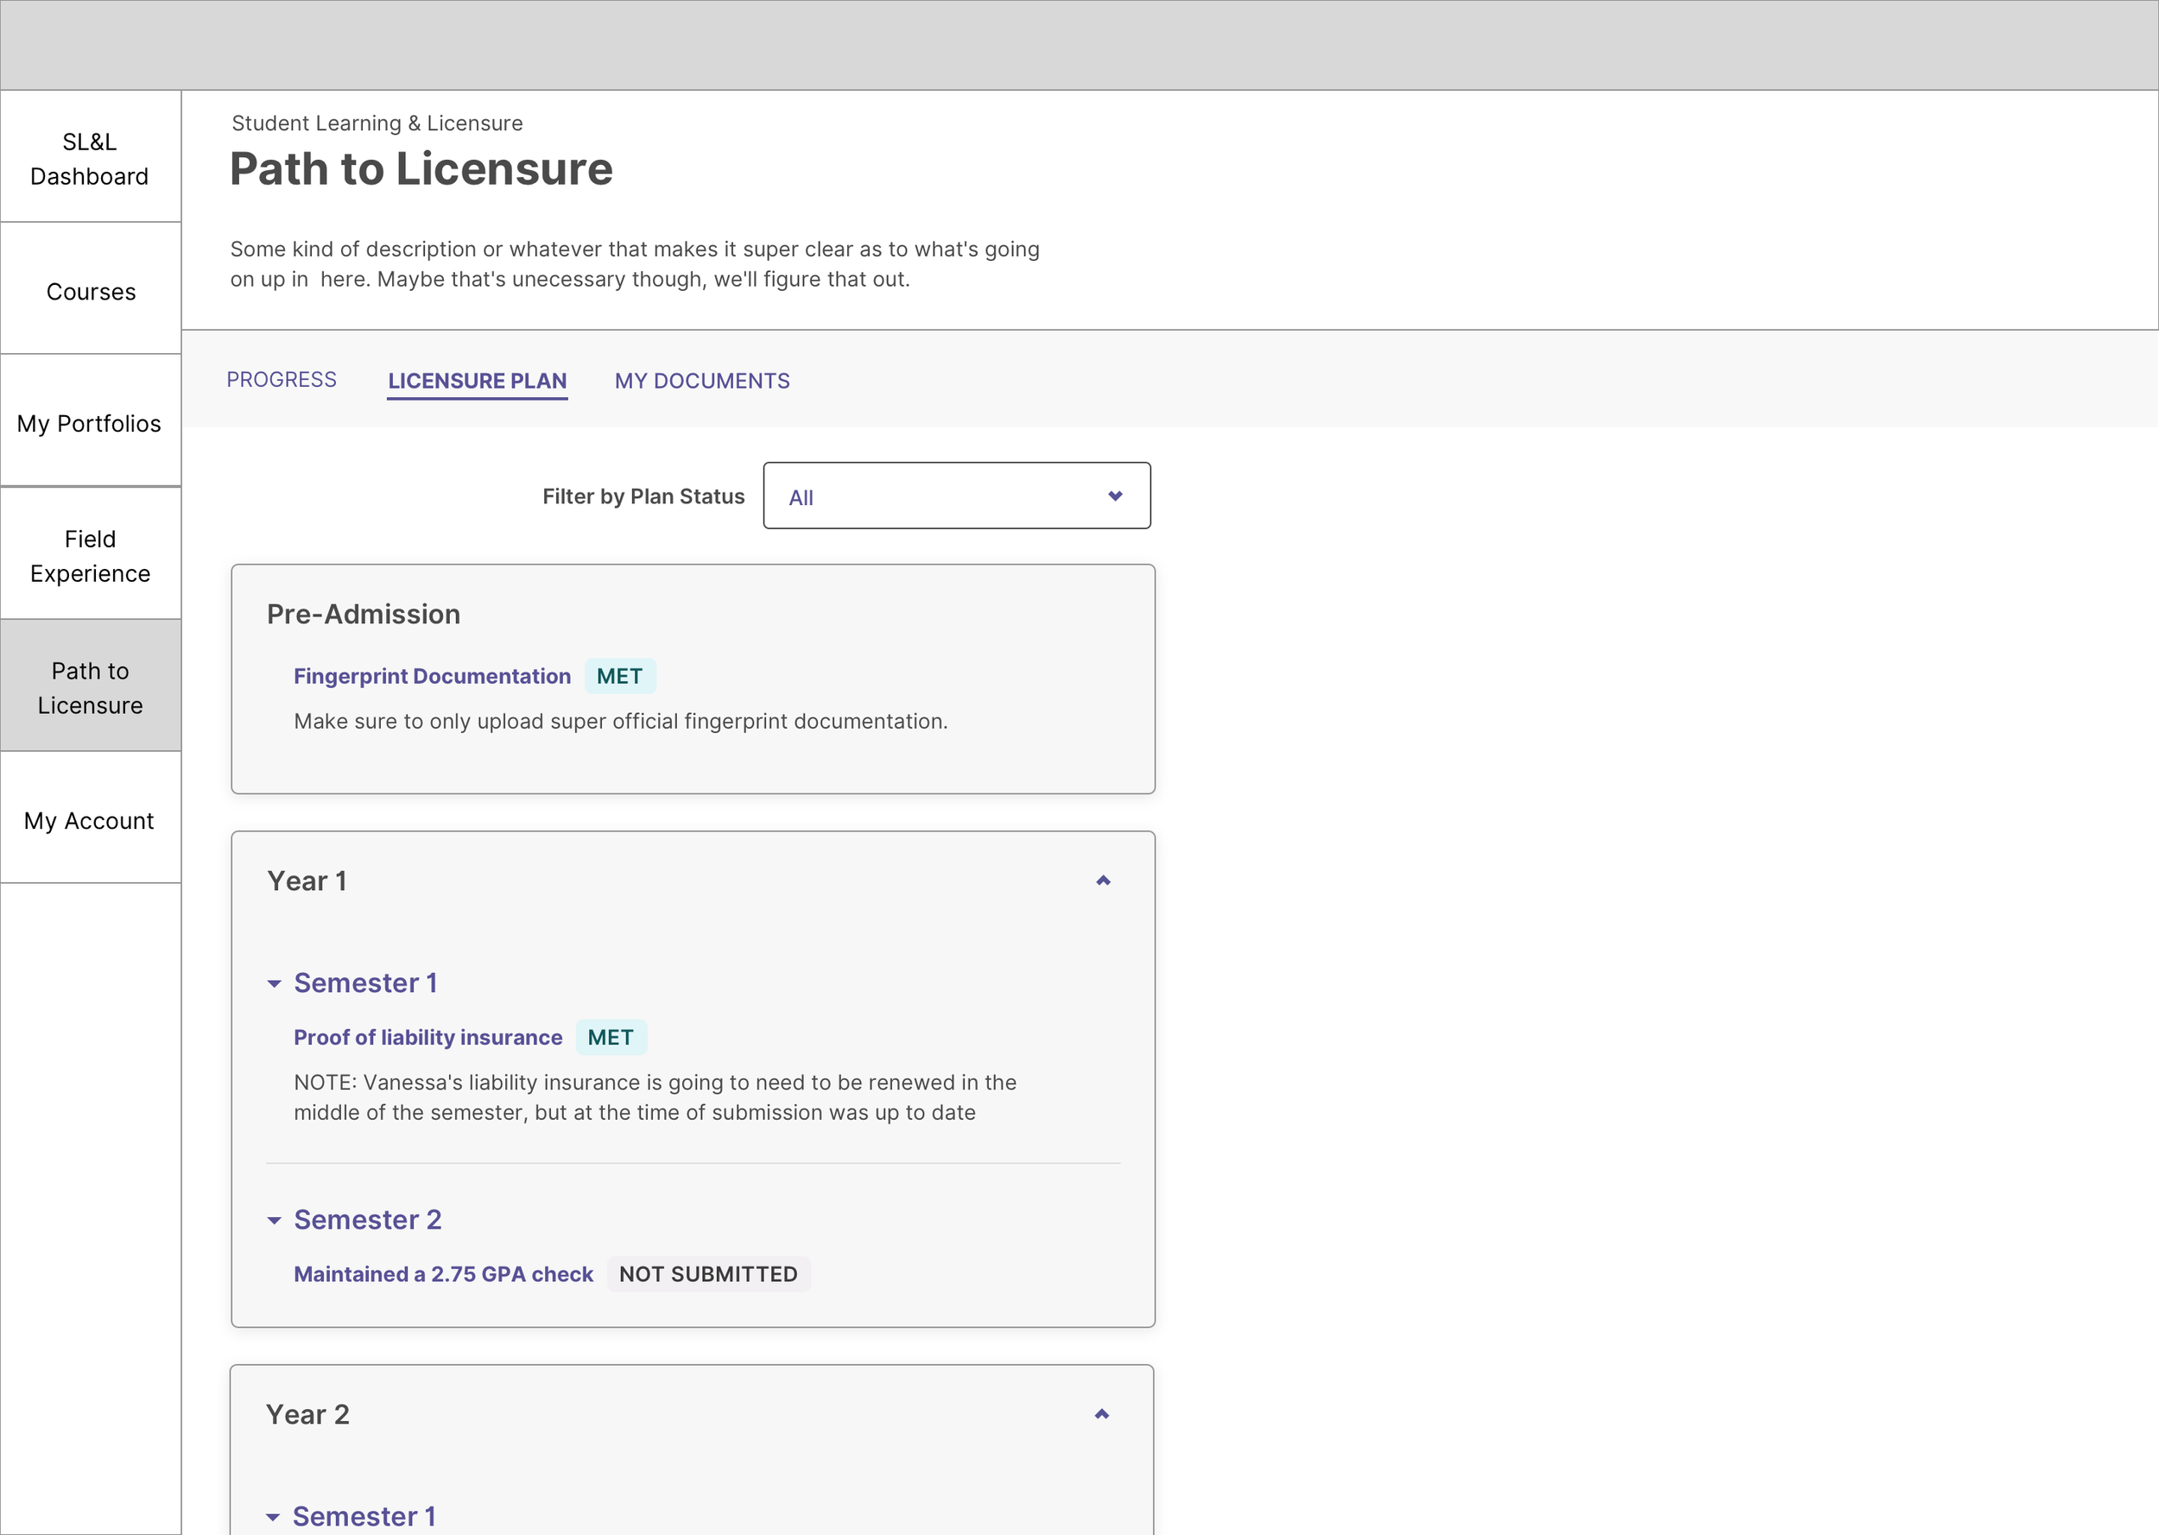This screenshot has height=1535, width=2159.
Task: Open Fingerprint Documentation link
Action: (432, 677)
